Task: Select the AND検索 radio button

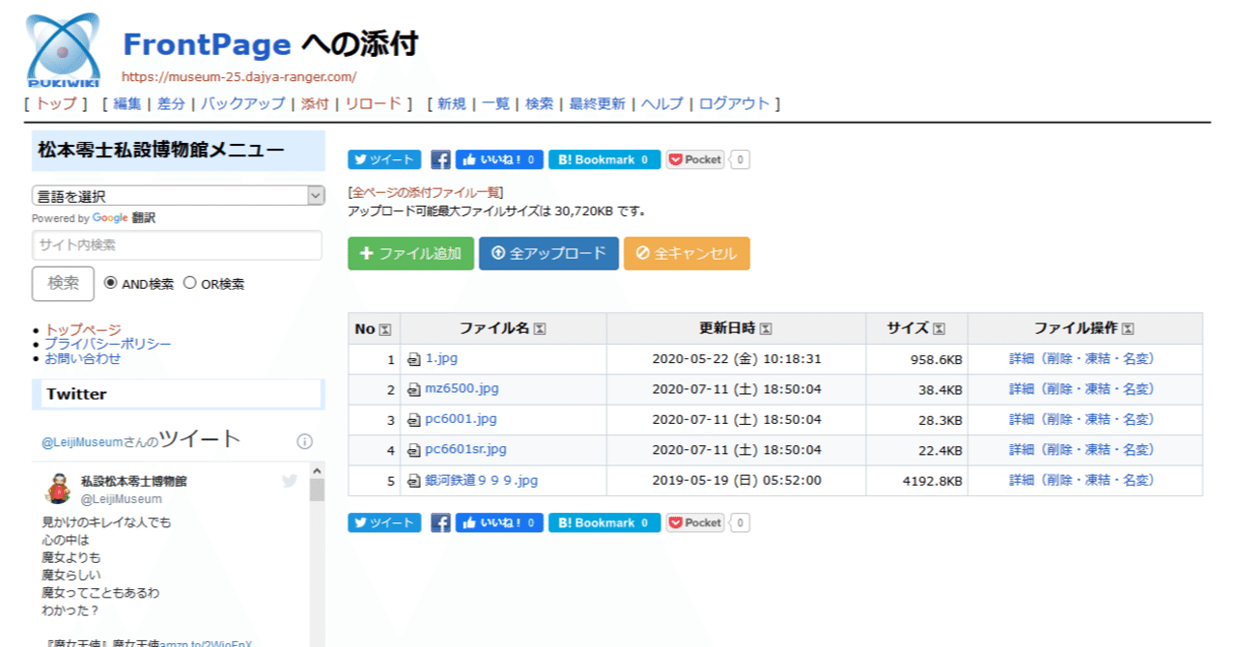Action: click(110, 283)
